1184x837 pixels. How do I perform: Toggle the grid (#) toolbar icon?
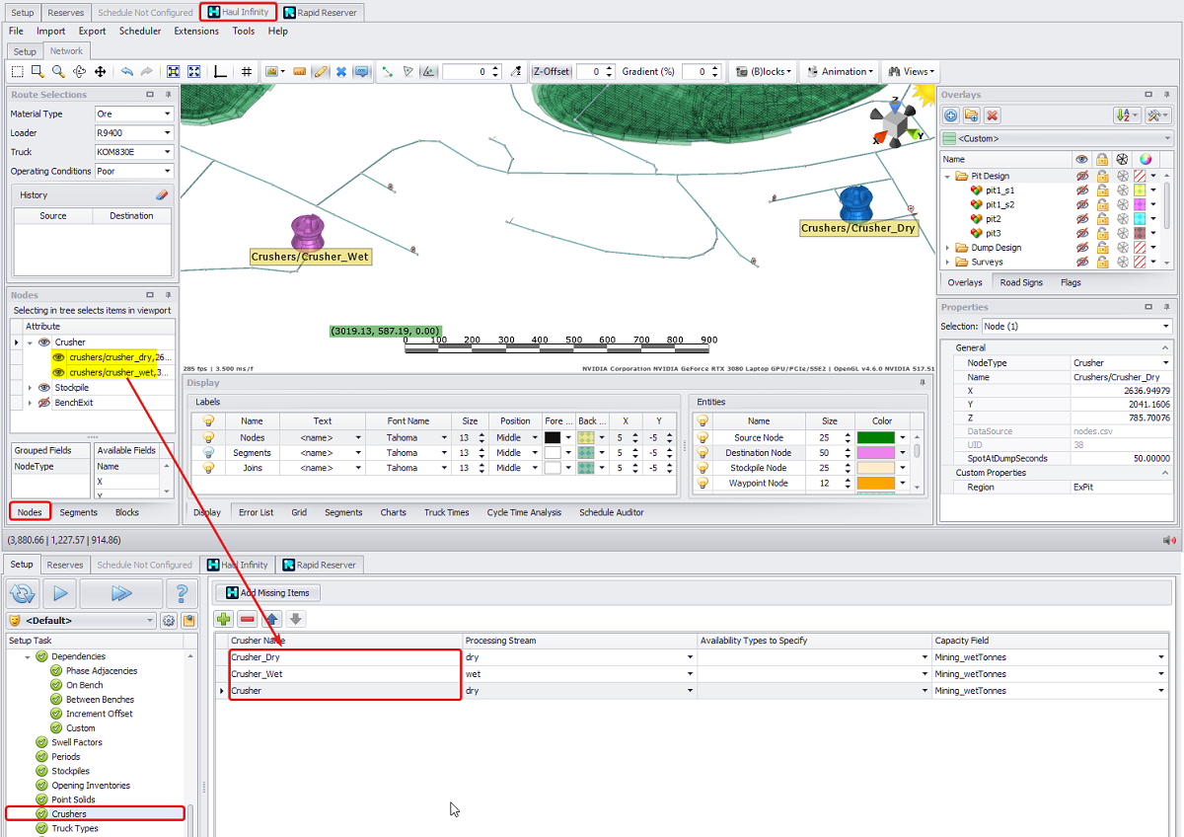point(246,72)
